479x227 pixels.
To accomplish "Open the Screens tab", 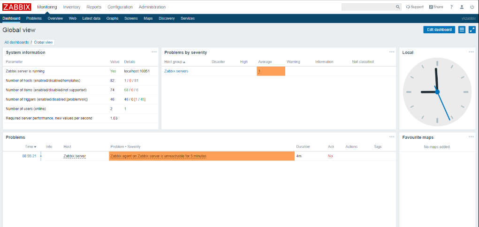I will 131,18.
